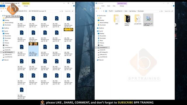This screenshot has width=187, height=105.
Task: Select PSD file numbered (20) in left window
Action: pyautogui.click(x=68, y=63)
